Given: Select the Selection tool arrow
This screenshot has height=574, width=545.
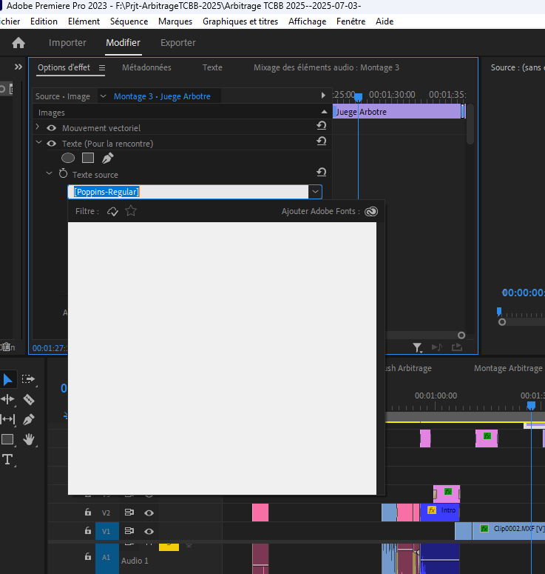Looking at the screenshot, I should coord(7,380).
